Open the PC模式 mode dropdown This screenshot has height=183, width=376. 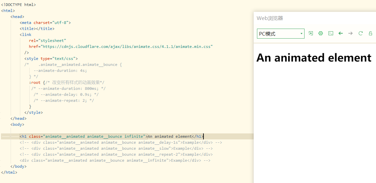pyautogui.click(x=281, y=34)
